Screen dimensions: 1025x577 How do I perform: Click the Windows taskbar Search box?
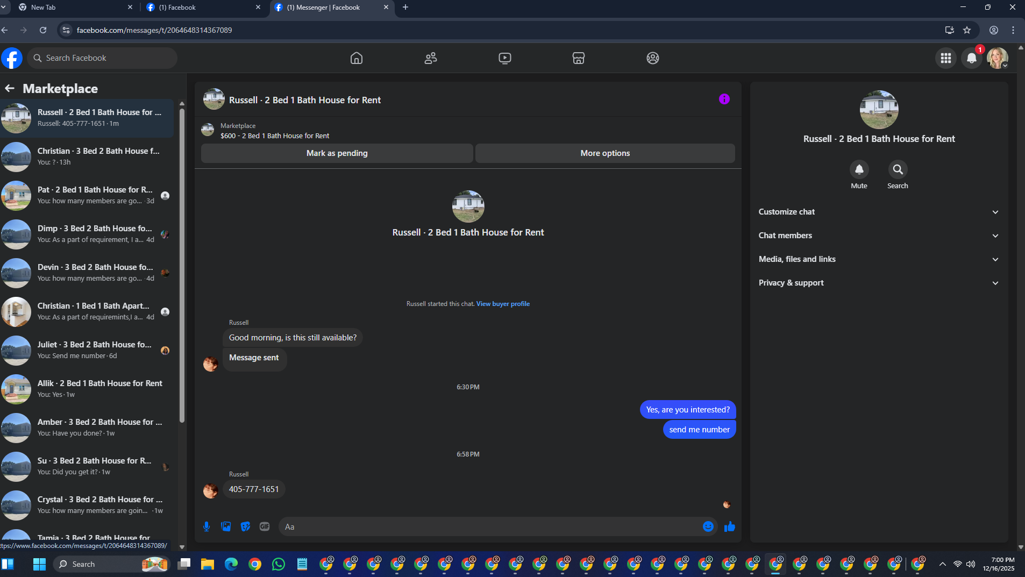111,564
